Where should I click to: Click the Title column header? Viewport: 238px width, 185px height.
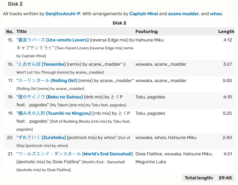pos(22,32)
